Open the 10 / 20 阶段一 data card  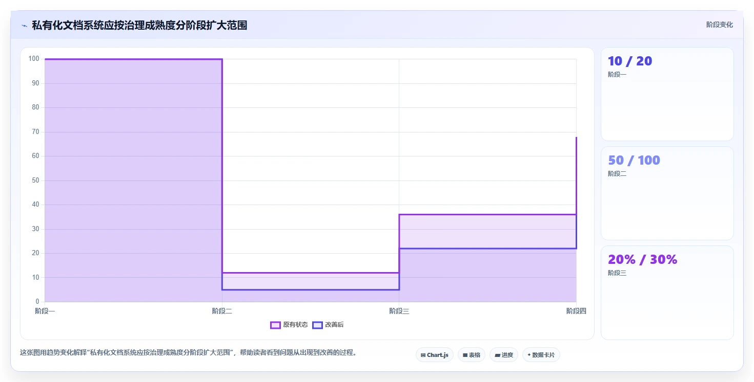tap(667, 94)
